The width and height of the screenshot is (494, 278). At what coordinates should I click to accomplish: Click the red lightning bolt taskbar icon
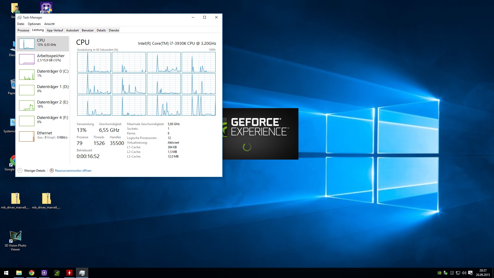pyautogui.click(x=69, y=273)
